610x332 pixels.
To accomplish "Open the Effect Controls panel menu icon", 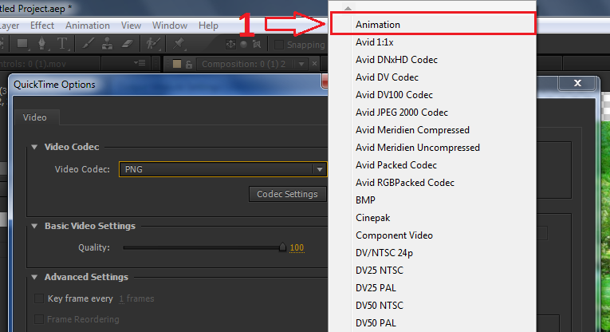I will 140,63.
